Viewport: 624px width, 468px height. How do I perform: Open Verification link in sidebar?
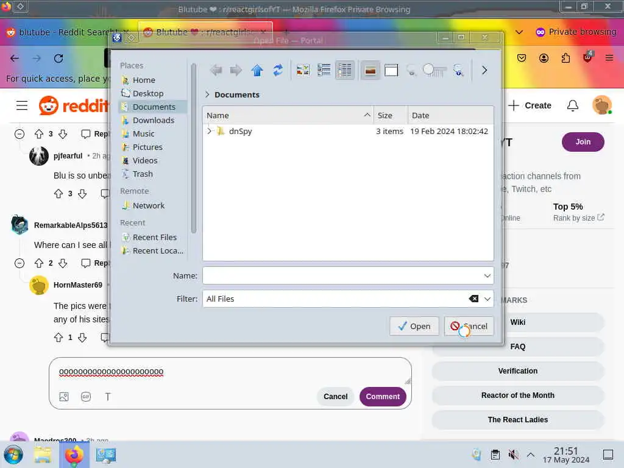coord(517,371)
